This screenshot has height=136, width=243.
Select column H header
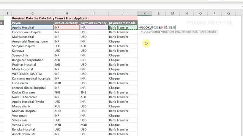pos(67,14)
